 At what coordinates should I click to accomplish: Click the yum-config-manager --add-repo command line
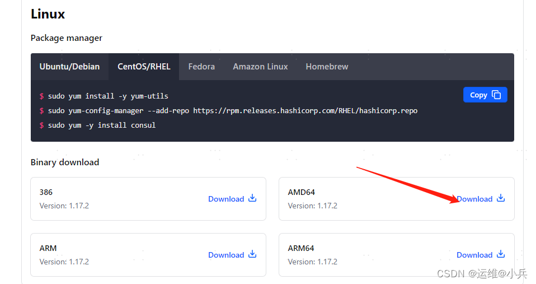[x=232, y=111]
